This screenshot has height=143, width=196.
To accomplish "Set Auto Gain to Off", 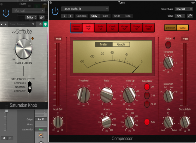I will (147, 87).
